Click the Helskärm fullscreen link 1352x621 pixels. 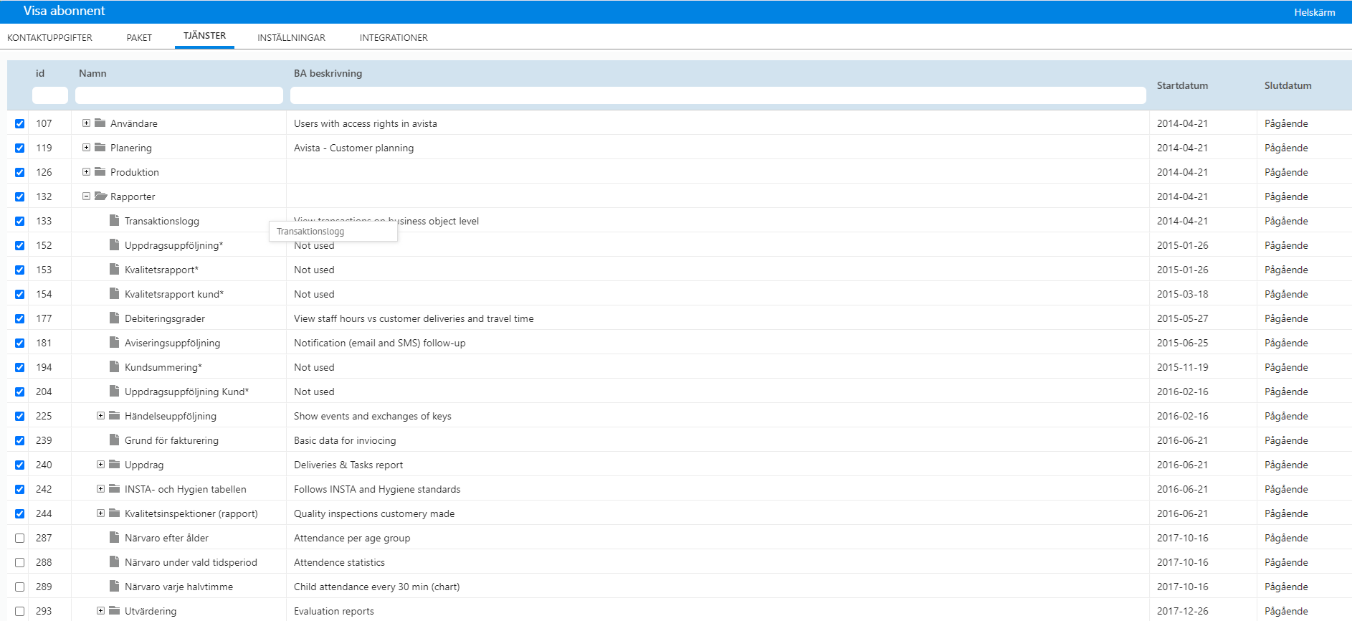click(x=1314, y=12)
